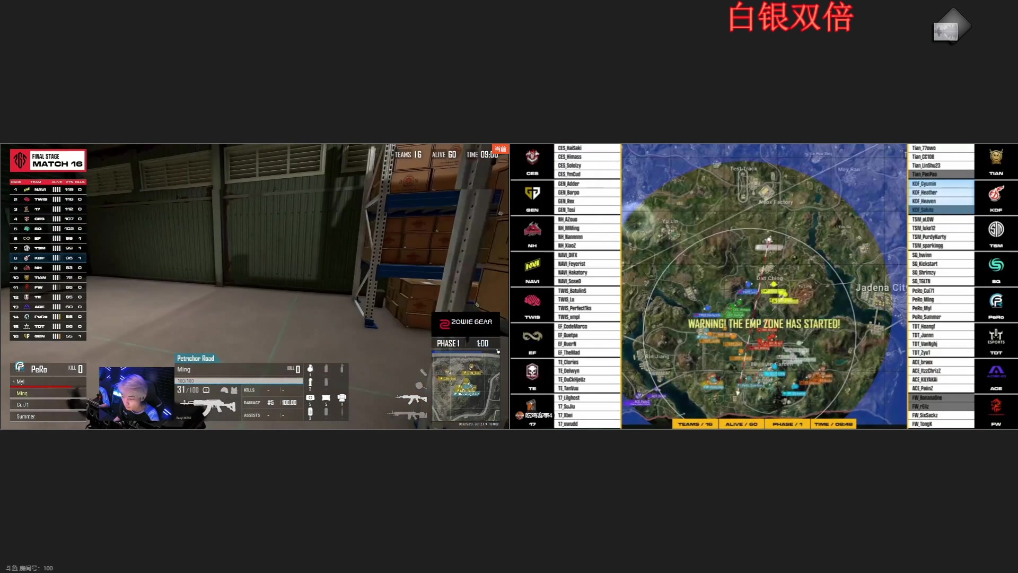Select player Cui71 in PeRo squad list

(x=48, y=405)
